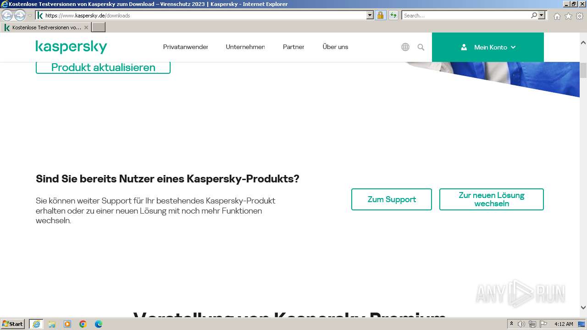Open the Partner menu
The height and width of the screenshot is (330, 587).
(293, 47)
